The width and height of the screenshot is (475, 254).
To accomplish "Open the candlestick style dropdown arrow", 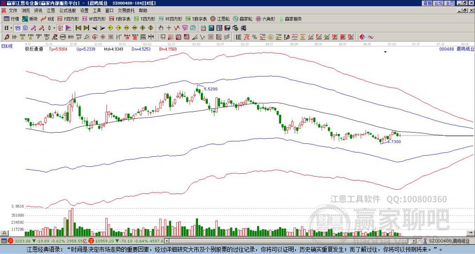I will 54,28.
